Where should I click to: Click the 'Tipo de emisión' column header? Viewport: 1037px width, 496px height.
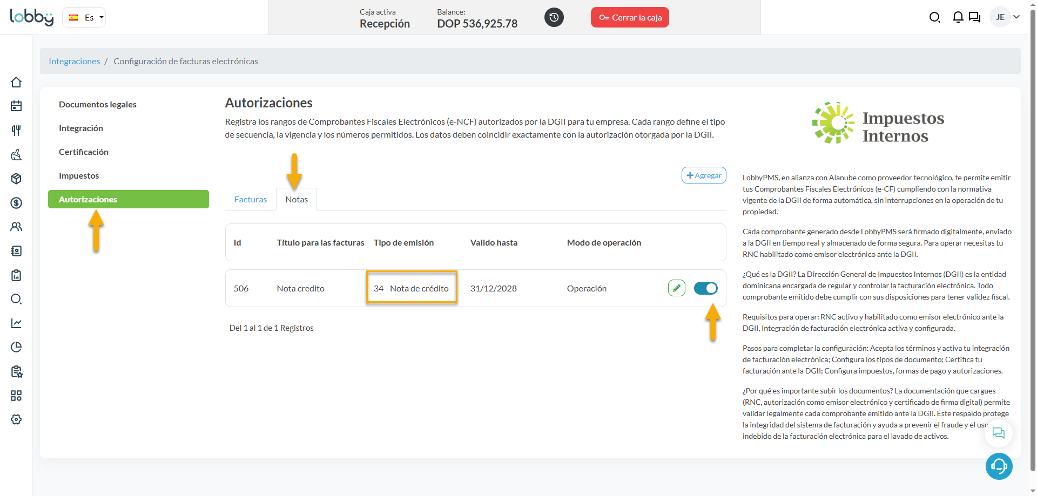[403, 242]
